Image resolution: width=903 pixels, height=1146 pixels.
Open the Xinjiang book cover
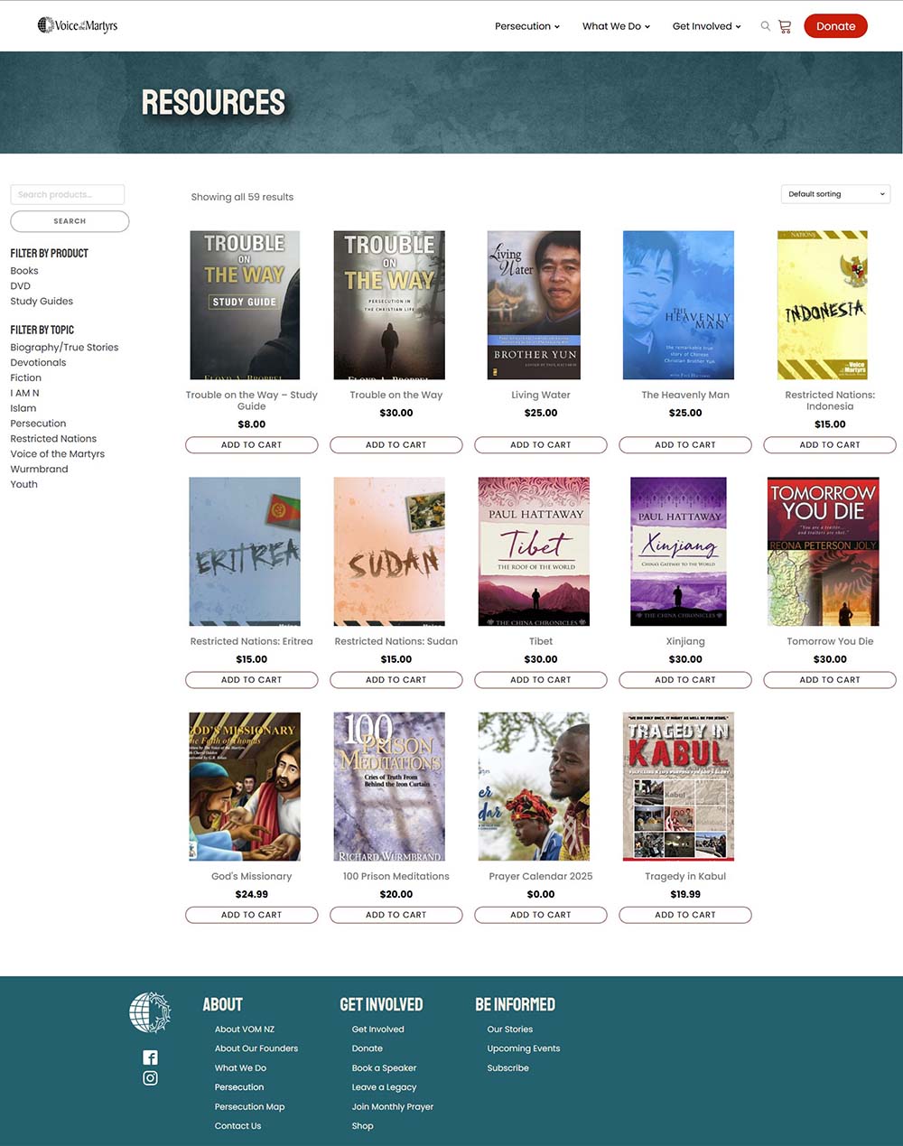[678, 552]
